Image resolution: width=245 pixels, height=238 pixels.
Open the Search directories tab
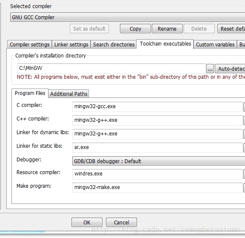point(114,45)
